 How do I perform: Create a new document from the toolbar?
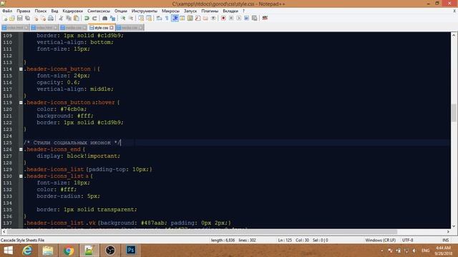(x=5, y=18)
